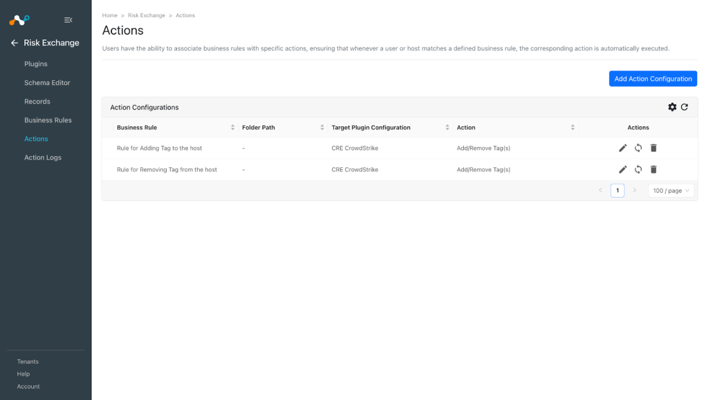
Task: Refresh the Action Configurations table
Action: click(684, 107)
